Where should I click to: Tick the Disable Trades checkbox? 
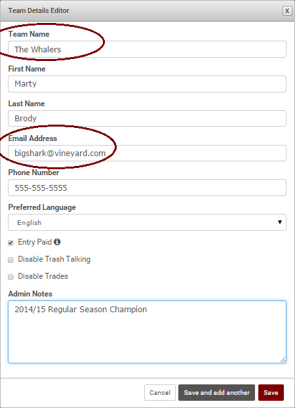pyautogui.click(x=10, y=277)
